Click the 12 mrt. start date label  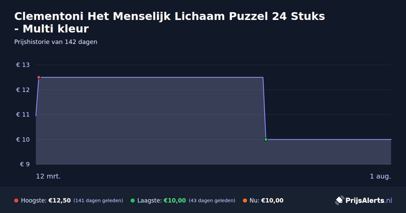48,176
